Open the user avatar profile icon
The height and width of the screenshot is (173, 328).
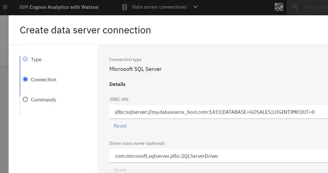(279, 7)
